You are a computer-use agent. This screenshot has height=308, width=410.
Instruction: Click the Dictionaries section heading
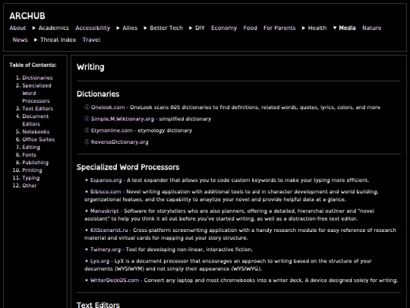pos(98,94)
